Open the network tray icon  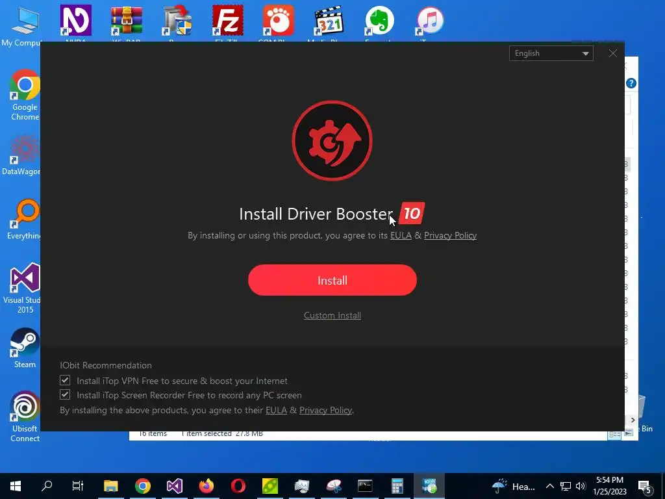coord(566,486)
